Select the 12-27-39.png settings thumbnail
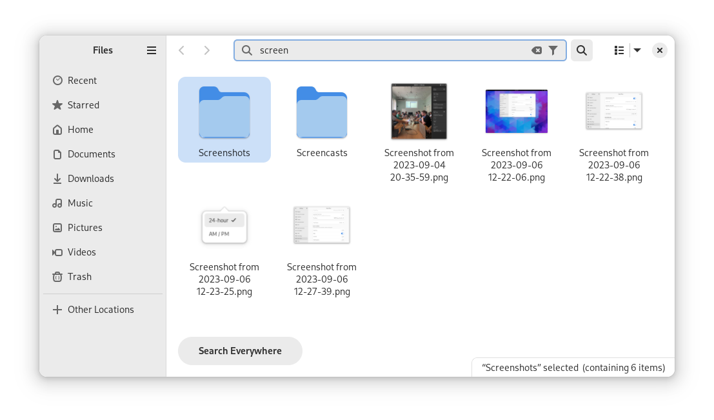714x420 pixels. click(322, 225)
